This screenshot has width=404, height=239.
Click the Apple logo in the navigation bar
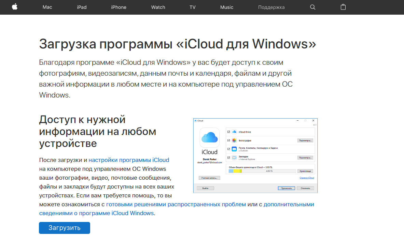tap(15, 7)
